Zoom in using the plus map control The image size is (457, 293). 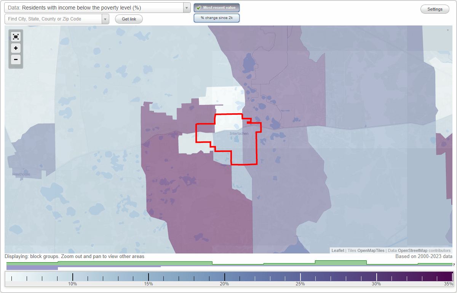(x=16, y=48)
